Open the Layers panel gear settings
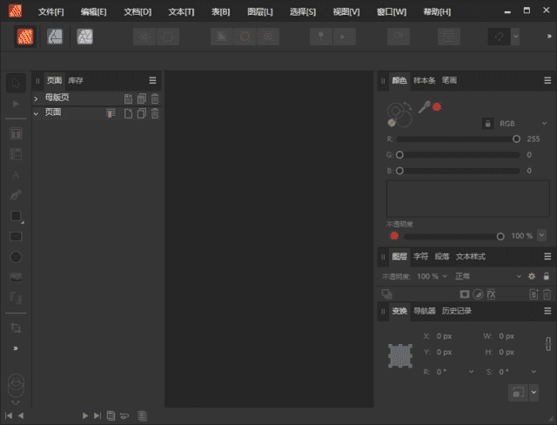Image resolution: width=557 pixels, height=425 pixels. click(x=532, y=276)
